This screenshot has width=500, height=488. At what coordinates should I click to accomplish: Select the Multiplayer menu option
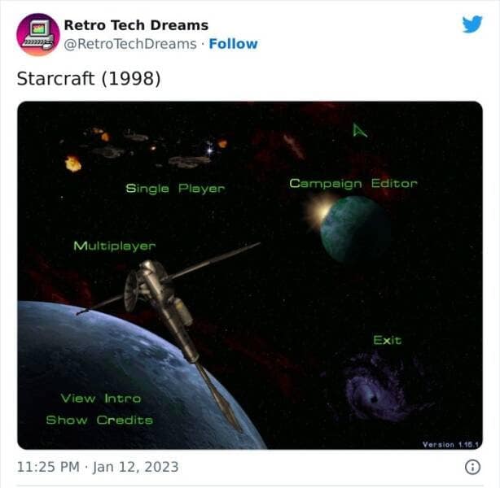click(x=115, y=246)
